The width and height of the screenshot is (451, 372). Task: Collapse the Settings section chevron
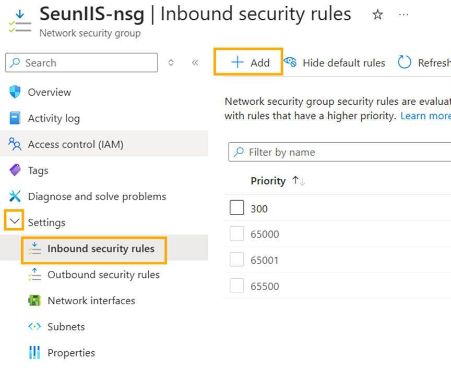pyautogui.click(x=15, y=222)
